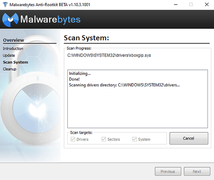Select Scan System in the Overview list
This screenshot has width=214, height=180.
15,62
